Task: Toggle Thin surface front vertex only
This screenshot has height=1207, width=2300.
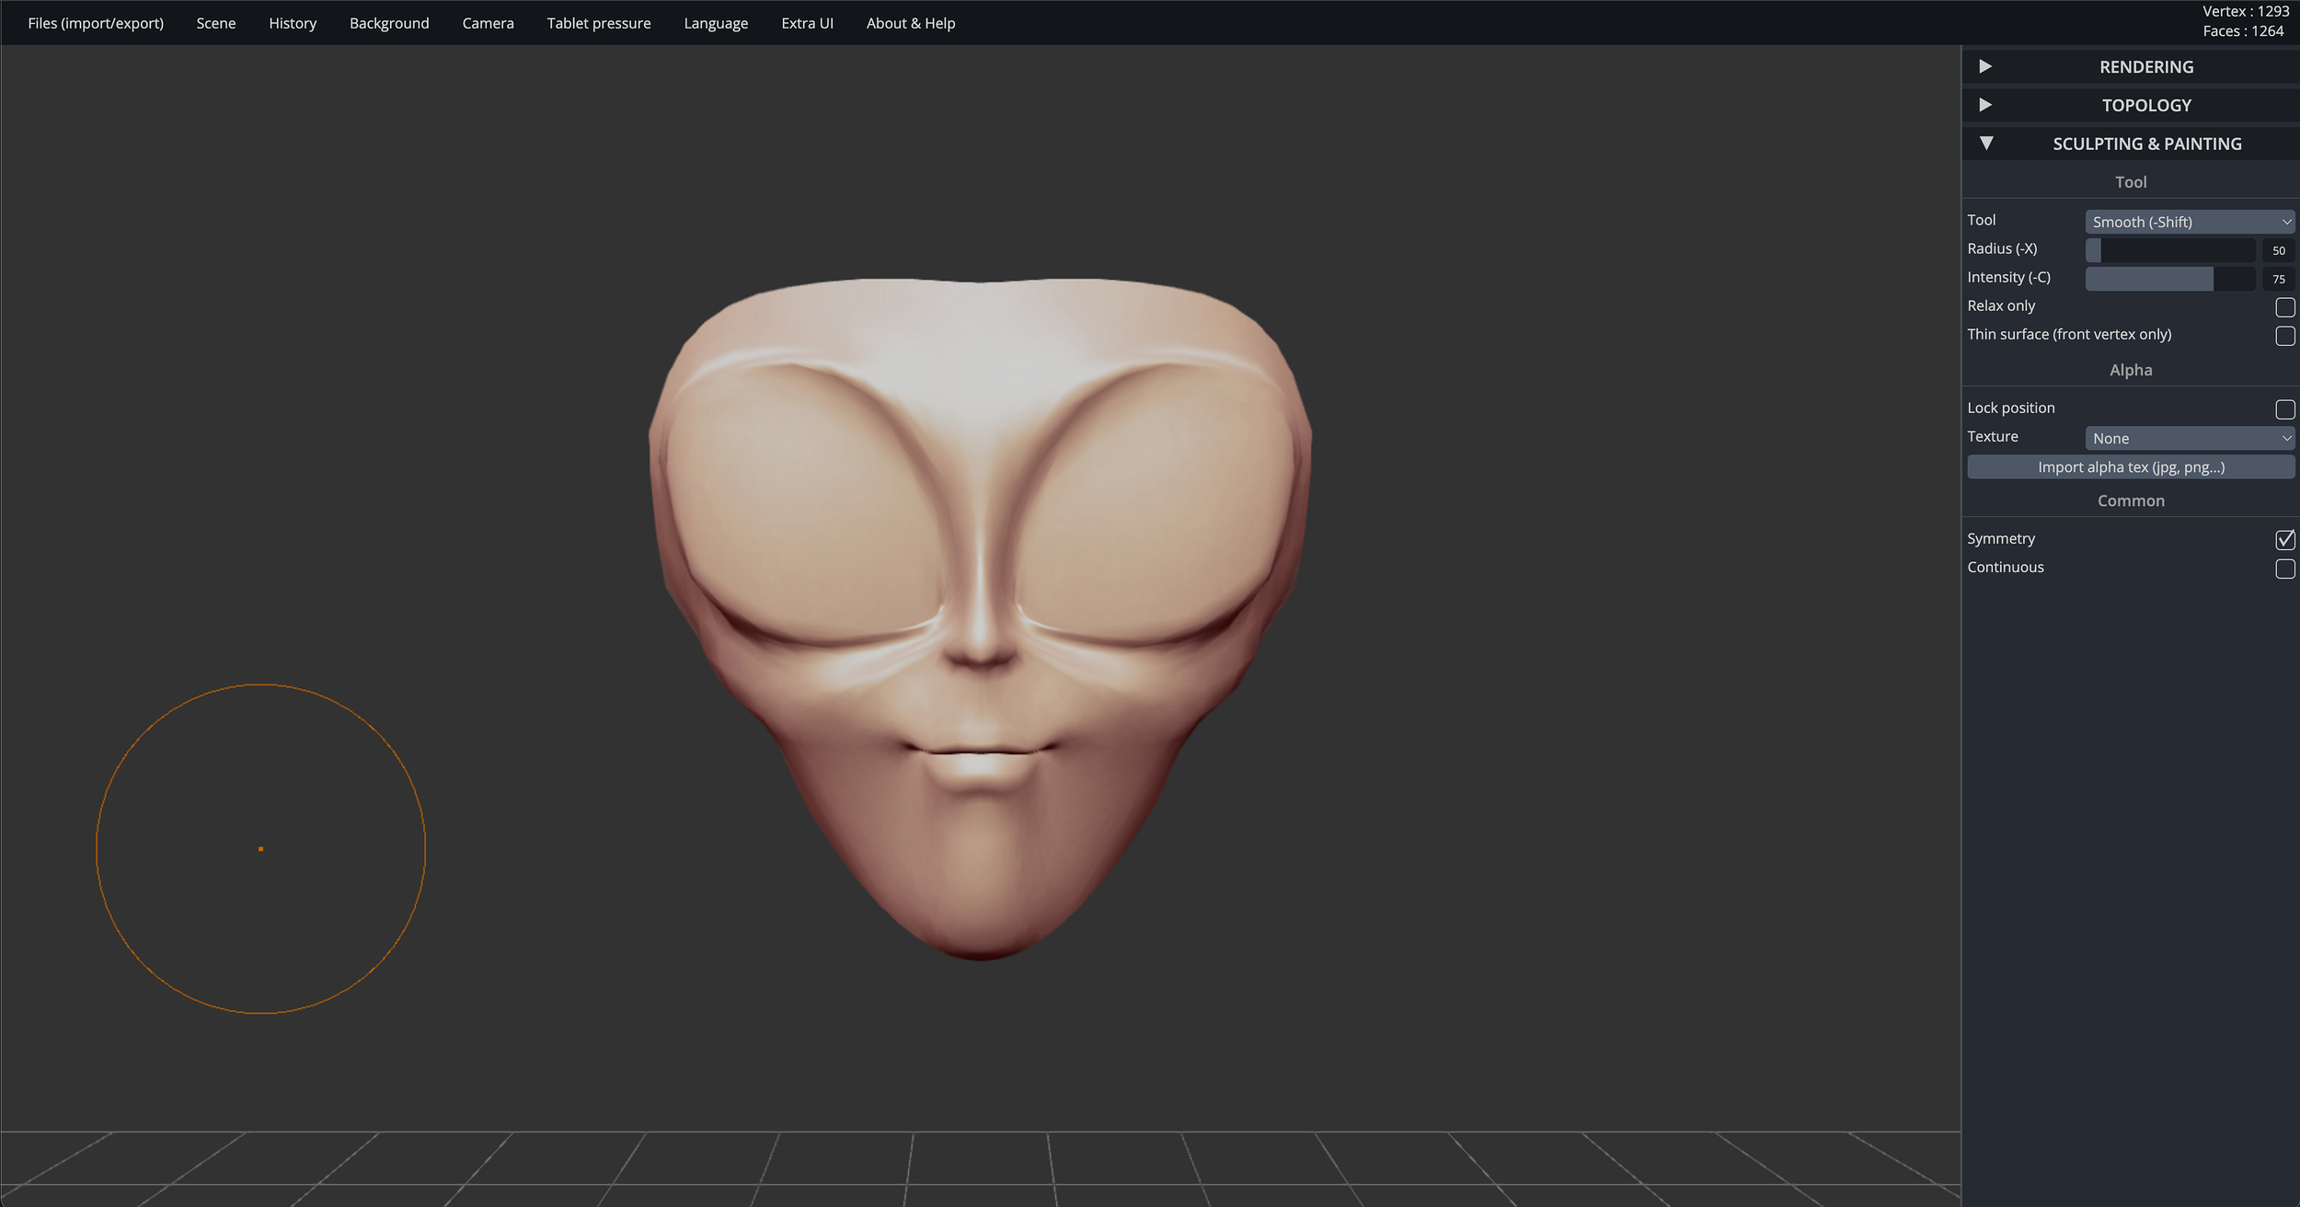Action: pyautogui.click(x=2284, y=335)
